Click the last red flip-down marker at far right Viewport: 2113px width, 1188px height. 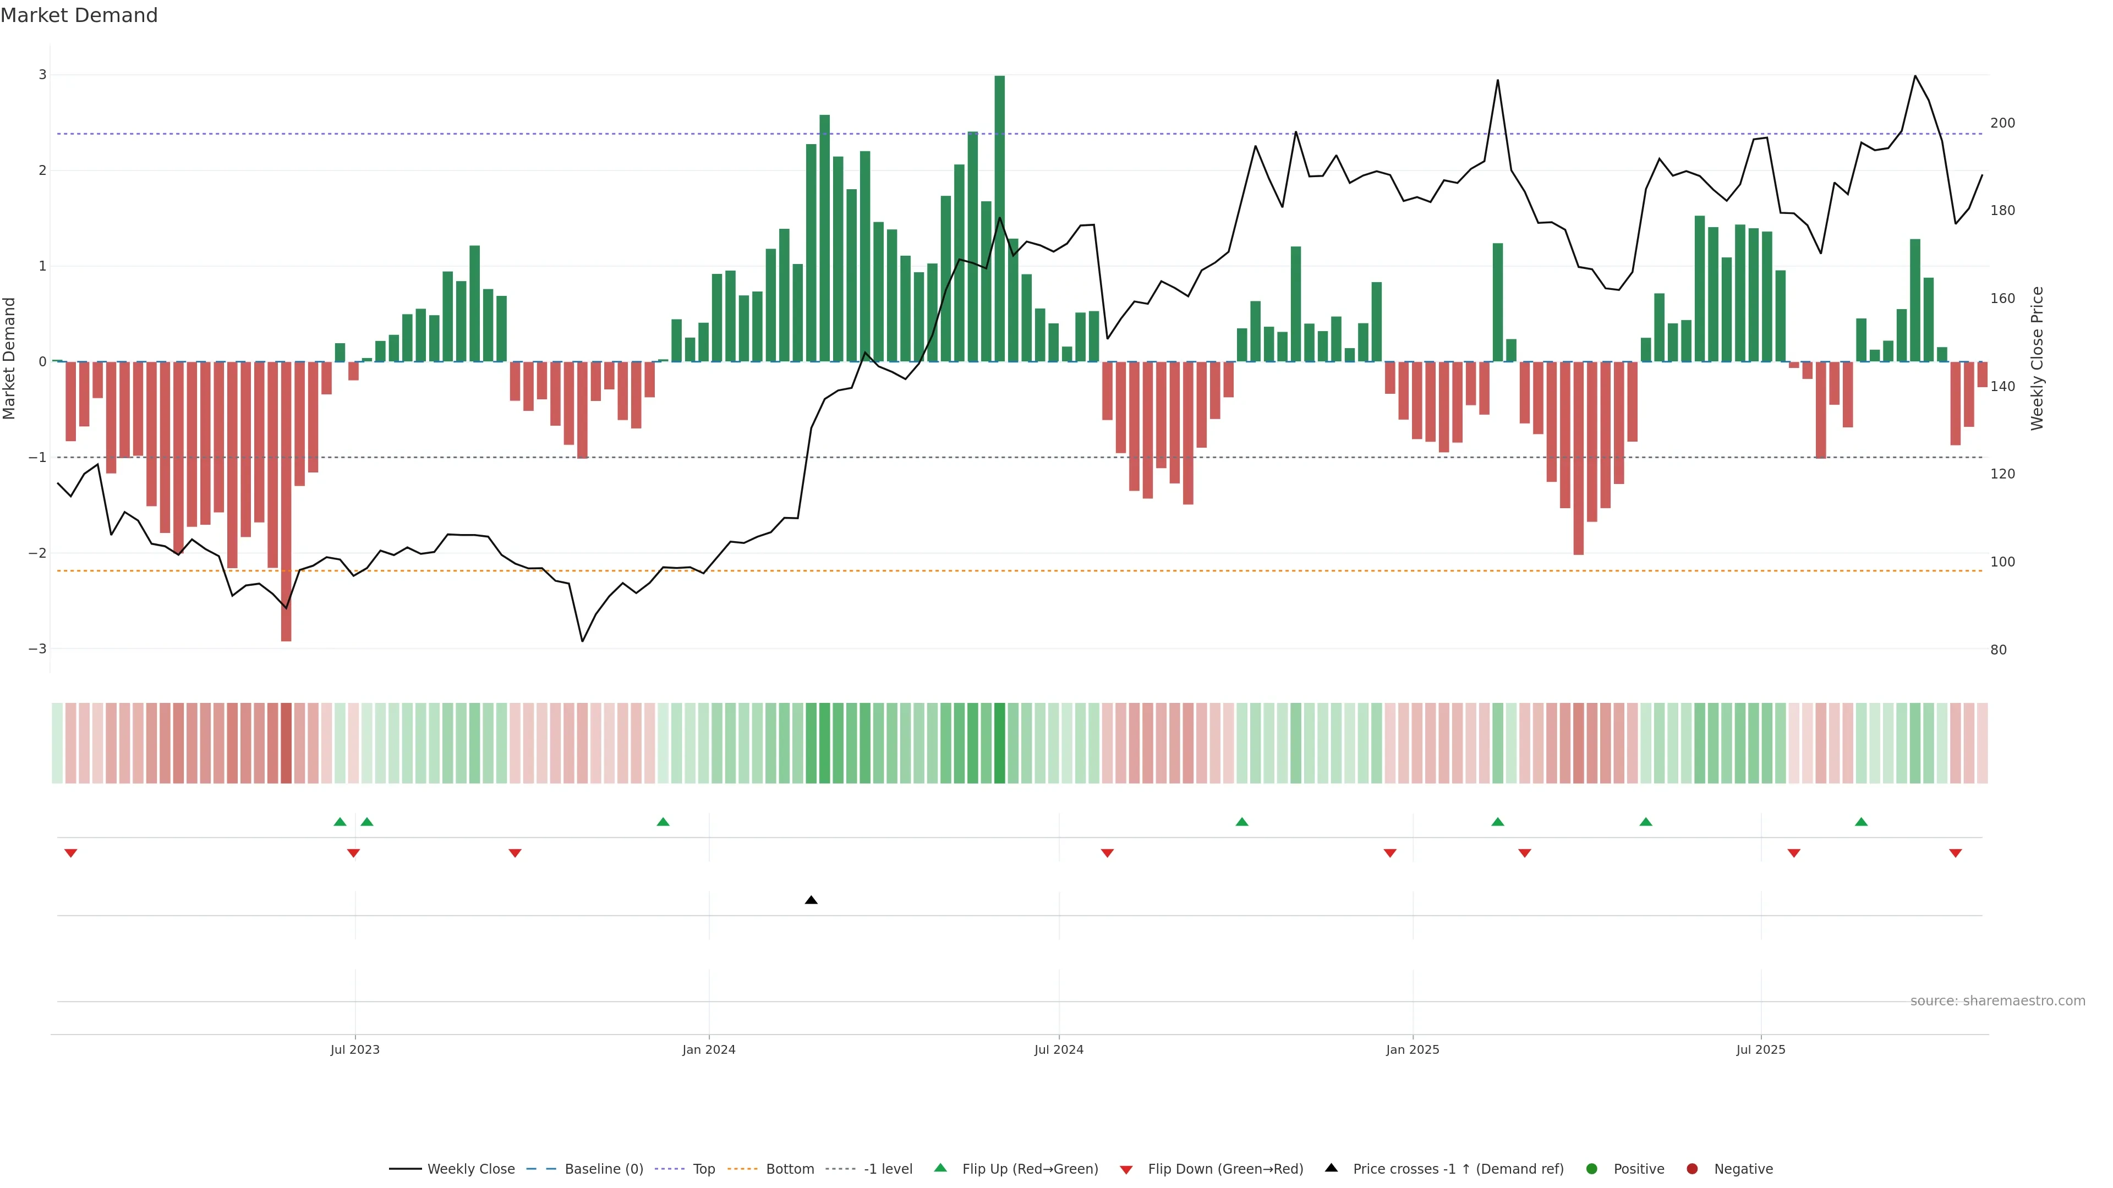1956,854
